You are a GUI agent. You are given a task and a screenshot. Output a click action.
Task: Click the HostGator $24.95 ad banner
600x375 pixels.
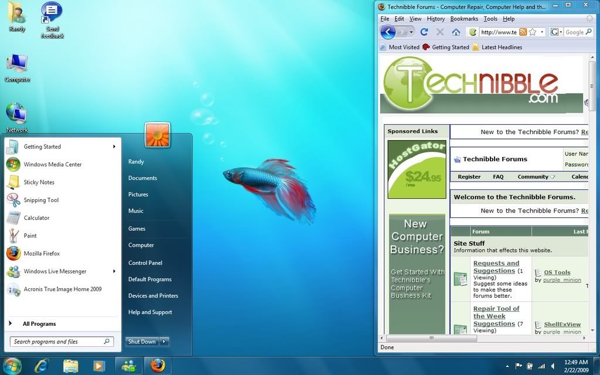coord(417,169)
